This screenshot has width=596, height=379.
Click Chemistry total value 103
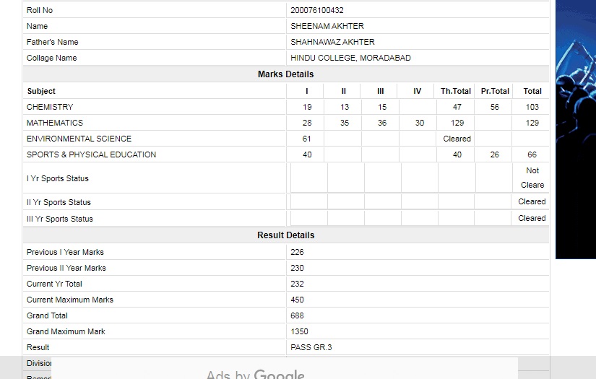tap(532, 107)
